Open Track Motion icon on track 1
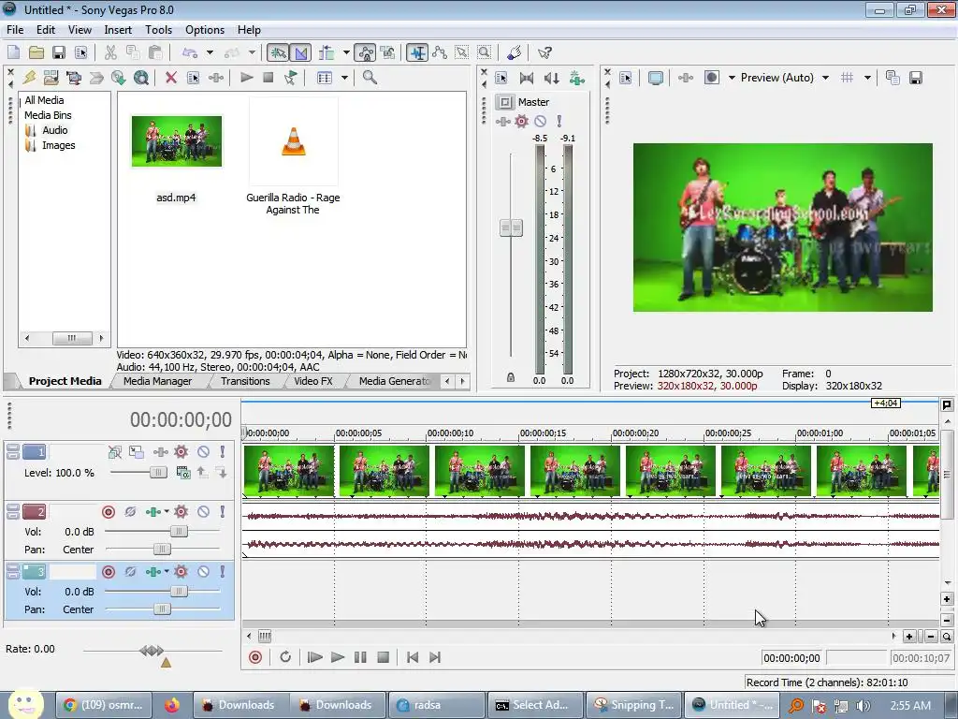The image size is (958, 719). click(137, 452)
